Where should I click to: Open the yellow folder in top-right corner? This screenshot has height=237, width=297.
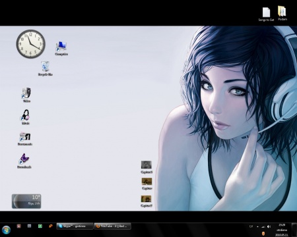pos(282,13)
